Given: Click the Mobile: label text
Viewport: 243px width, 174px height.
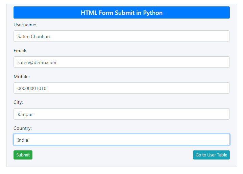Looking at the screenshot, I should tap(22, 77).
